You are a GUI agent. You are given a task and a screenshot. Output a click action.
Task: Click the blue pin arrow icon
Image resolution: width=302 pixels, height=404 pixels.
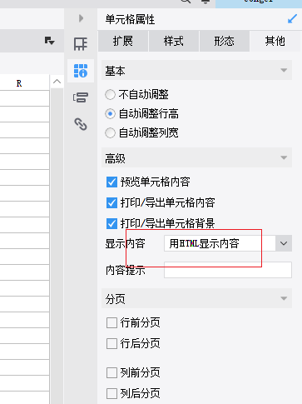(292, 19)
